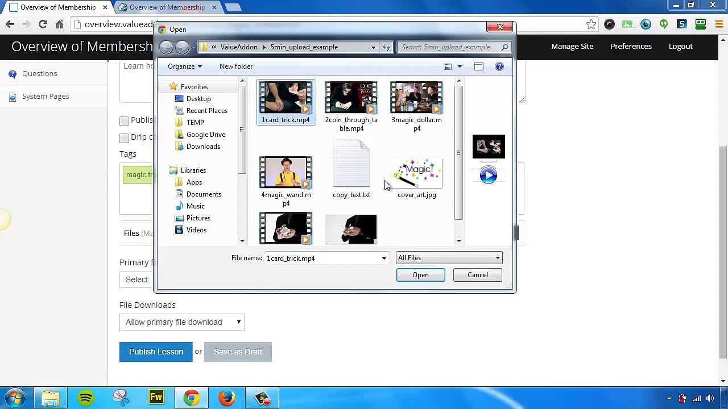This screenshot has height=409, width=728.
Task: Click the help icon in the file dialog
Action: click(499, 66)
